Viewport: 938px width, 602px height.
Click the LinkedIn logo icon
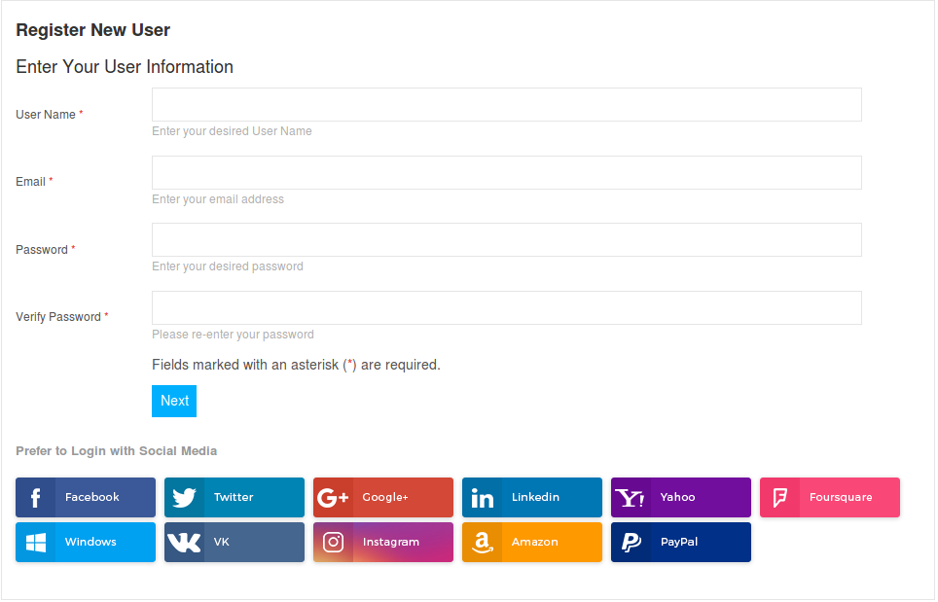coord(482,498)
